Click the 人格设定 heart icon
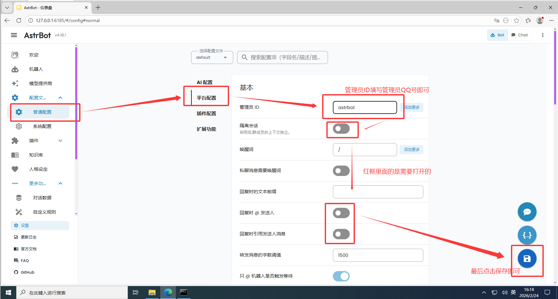Screen dimensions: 558x299 (x=15, y=169)
